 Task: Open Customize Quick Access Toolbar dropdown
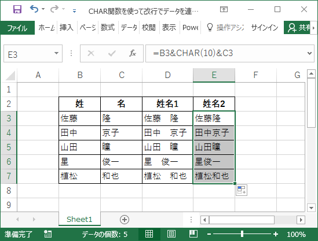click(74, 11)
